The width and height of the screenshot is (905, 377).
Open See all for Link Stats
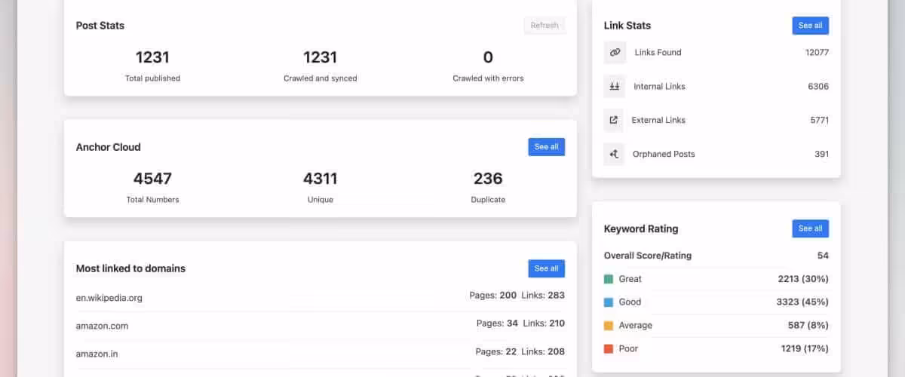coord(810,26)
